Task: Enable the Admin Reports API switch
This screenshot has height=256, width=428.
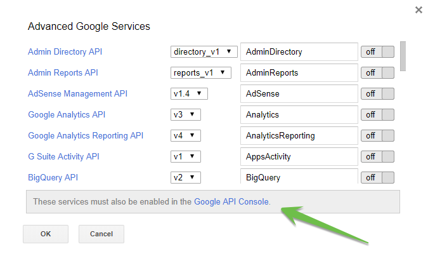Action: (x=377, y=73)
